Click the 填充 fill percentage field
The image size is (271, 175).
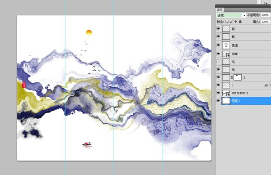(x=266, y=22)
